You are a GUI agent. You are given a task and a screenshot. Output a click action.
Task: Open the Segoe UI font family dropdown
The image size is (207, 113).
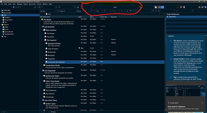(68, 11)
